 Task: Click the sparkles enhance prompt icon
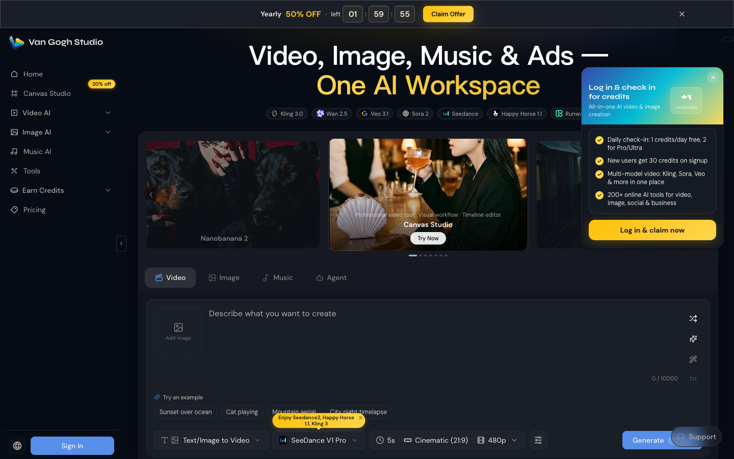pyautogui.click(x=693, y=339)
